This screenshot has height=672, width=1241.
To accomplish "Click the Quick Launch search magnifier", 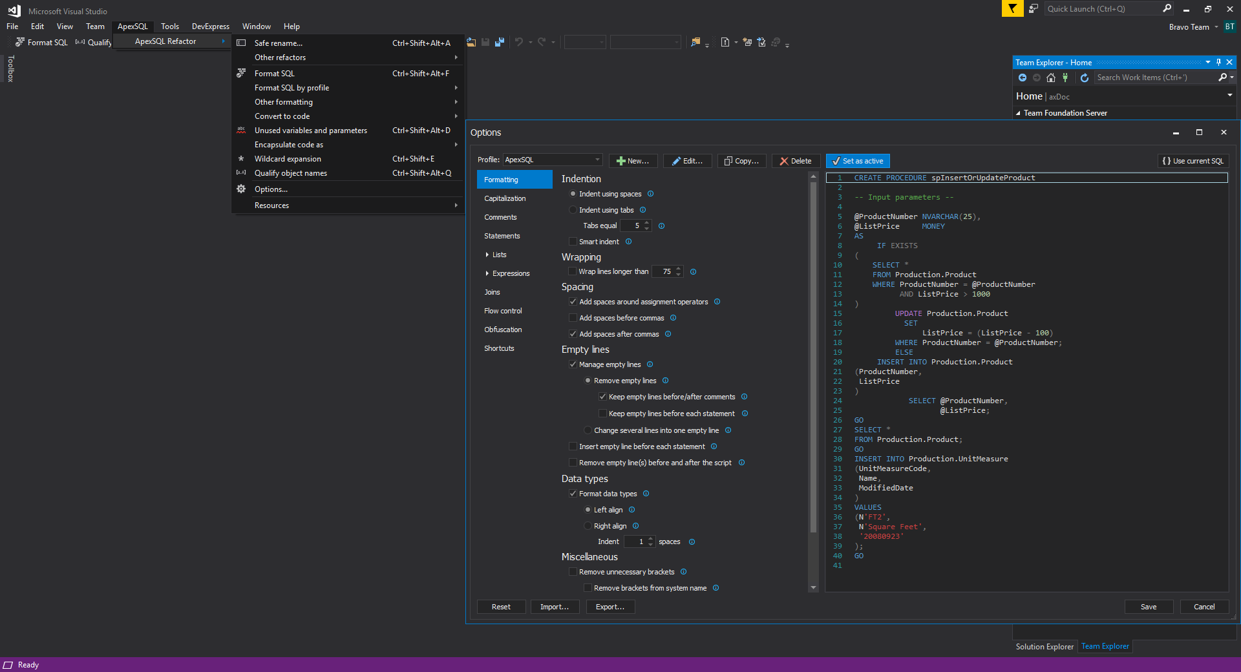I will (x=1167, y=8).
